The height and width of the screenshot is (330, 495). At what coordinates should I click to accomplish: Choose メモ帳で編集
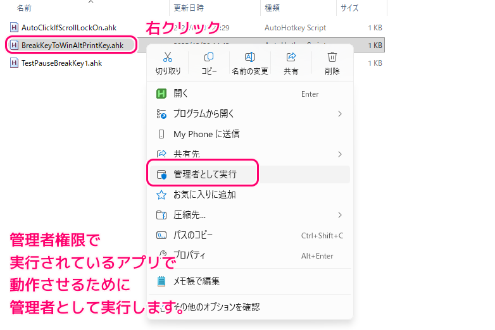pyautogui.click(x=249, y=281)
